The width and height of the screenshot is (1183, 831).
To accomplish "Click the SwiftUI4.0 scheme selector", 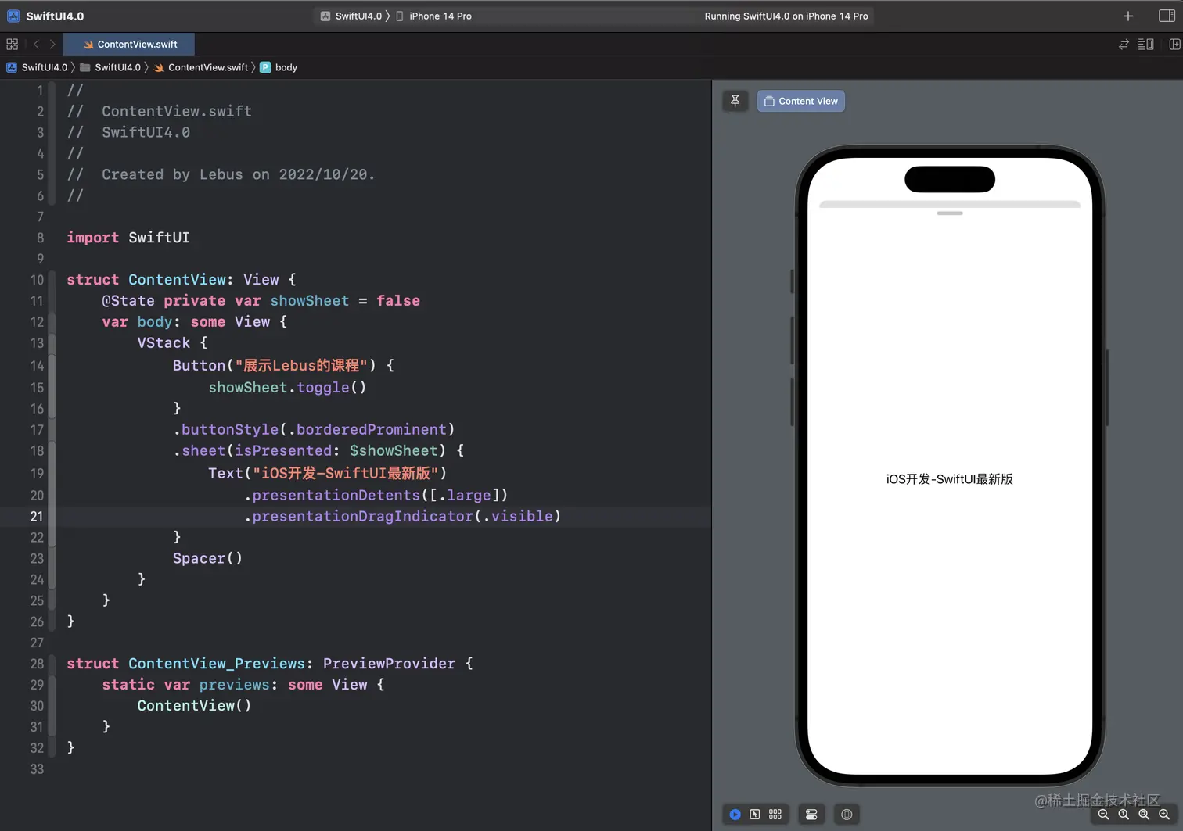I will click(x=351, y=16).
